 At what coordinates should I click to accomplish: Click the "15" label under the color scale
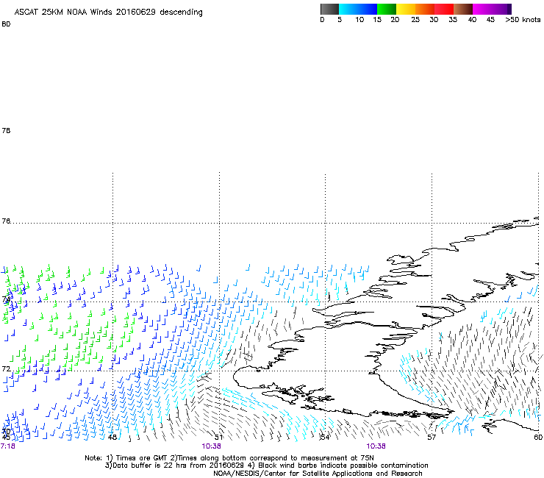(x=377, y=20)
